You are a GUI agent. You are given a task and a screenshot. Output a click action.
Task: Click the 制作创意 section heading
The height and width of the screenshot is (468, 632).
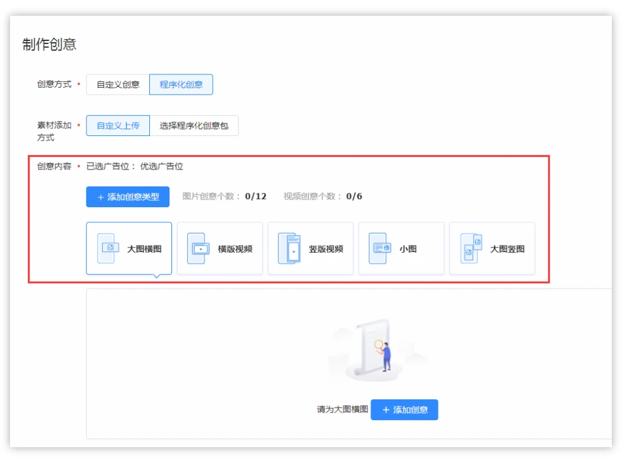coord(49,44)
